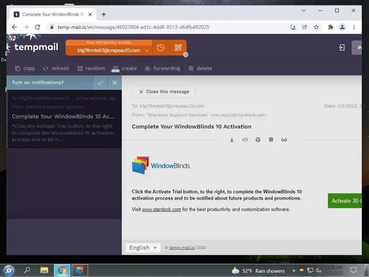Download the message icon
The width and height of the screenshot is (369, 277).
[232, 140]
